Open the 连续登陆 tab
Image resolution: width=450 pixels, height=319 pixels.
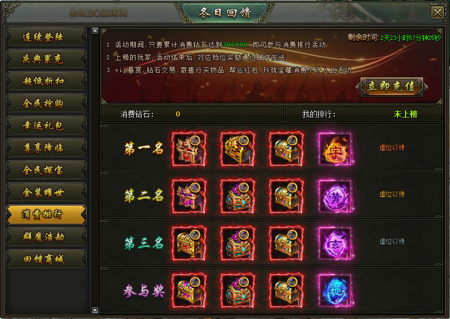46,37
